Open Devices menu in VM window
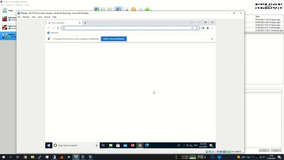 47,17
